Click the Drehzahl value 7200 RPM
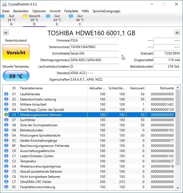 click(167, 53)
